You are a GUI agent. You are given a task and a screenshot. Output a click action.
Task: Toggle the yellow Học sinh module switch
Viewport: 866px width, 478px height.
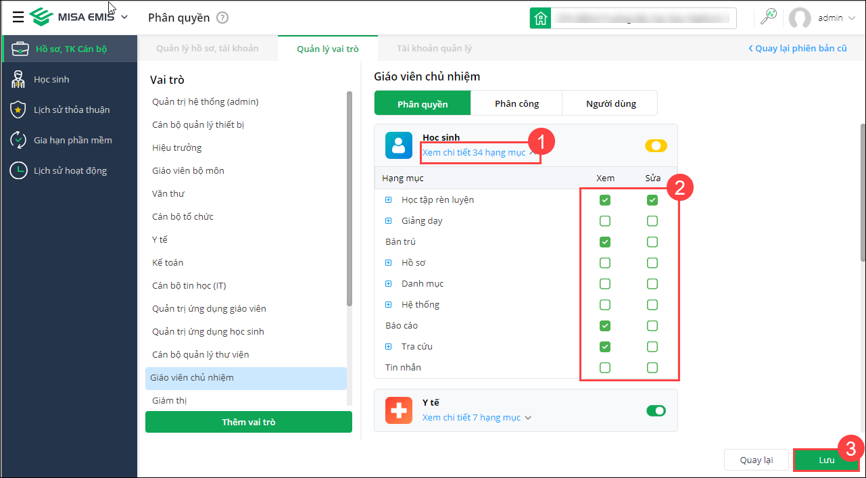656,145
